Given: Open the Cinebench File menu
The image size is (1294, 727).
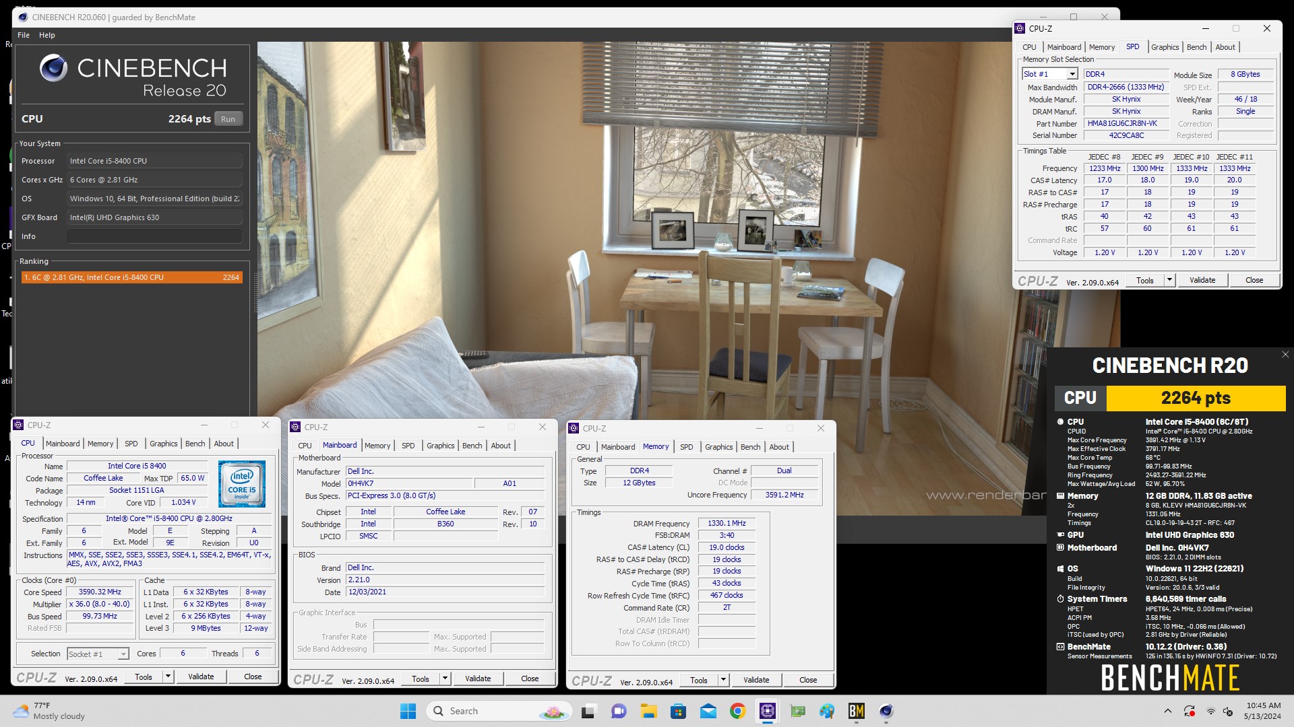Looking at the screenshot, I should [x=24, y=35].
